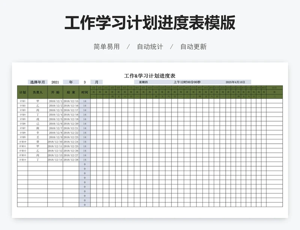Select end date '2018/12/18'

pos(71,114)
